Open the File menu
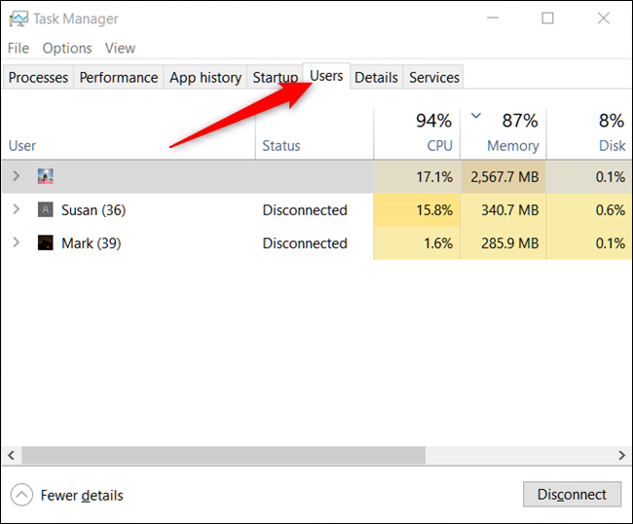This screenshot has width=633, height=524. (x=19, y=48)
